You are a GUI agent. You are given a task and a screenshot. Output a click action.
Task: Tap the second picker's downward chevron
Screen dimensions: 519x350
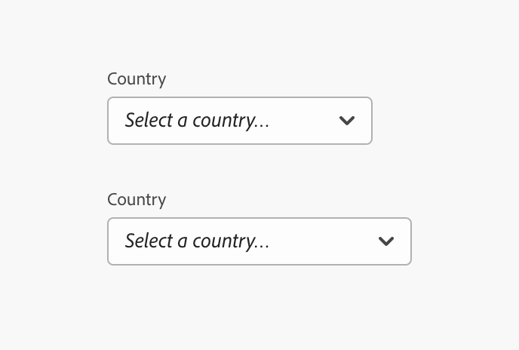click(386, 241)
